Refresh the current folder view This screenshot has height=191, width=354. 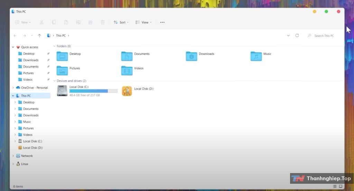(297, 36)
